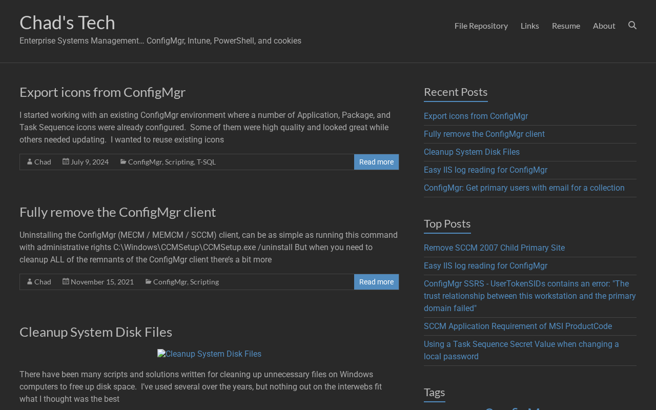Go to the Resume page
Image resolution: width=656 pixels, height=410 pixels.
(566, 26)
